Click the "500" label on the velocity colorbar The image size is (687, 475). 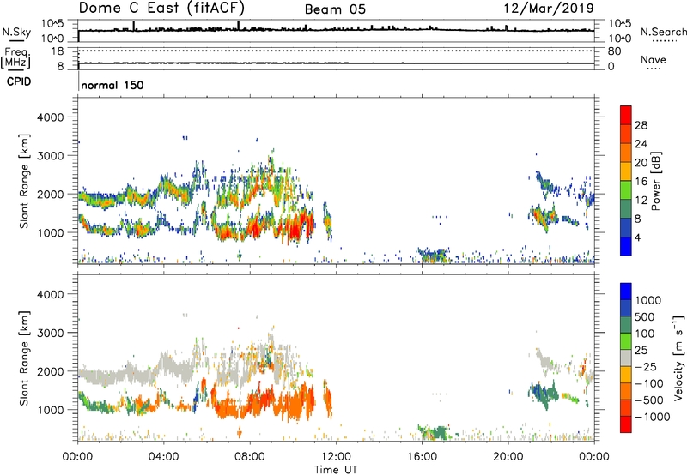(x=646, y=317)
